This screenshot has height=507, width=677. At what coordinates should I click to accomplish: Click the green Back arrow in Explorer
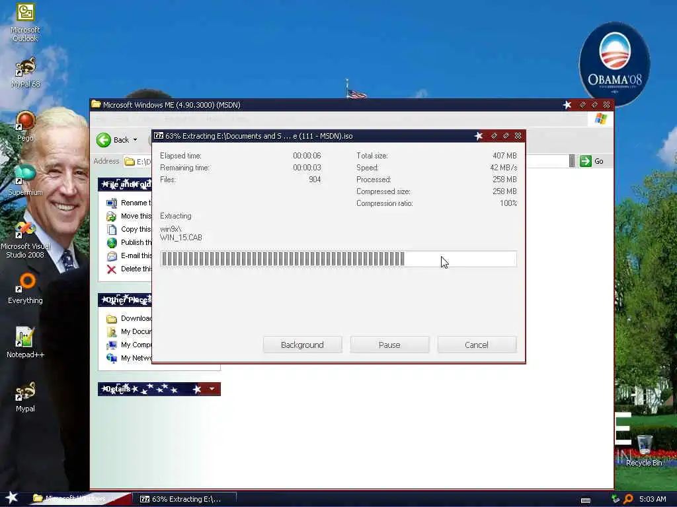click(104, 140)
